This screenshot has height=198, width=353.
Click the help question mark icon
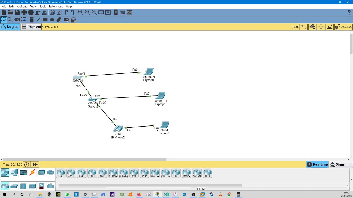349,12
